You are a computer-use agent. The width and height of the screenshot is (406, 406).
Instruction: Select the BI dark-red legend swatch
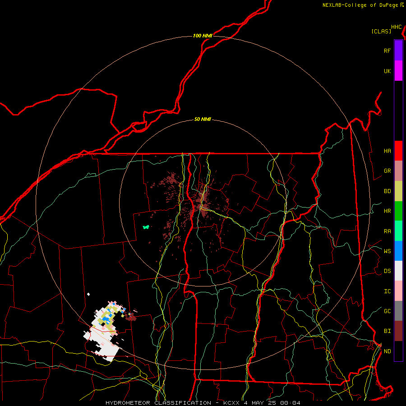coord(398,331)
